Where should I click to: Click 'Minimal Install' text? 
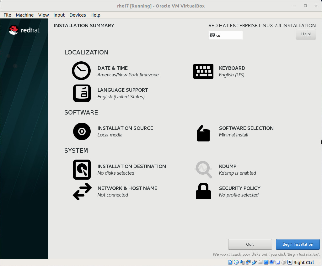coord(234,135)
